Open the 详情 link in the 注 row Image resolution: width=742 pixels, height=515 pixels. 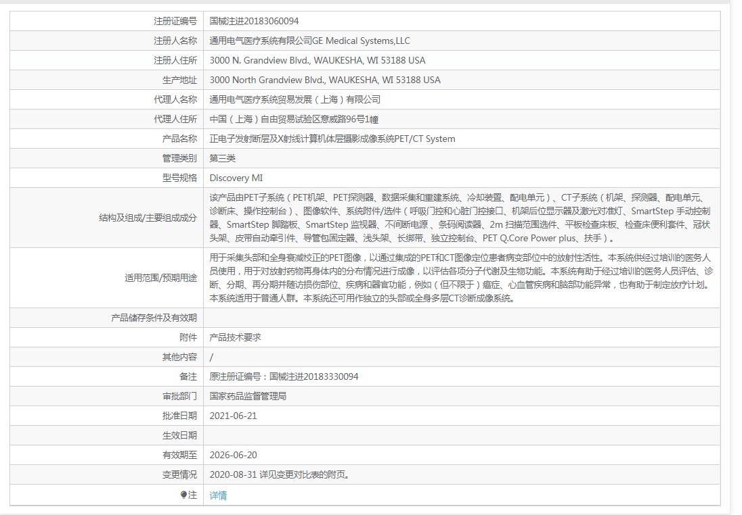point(218,495)
